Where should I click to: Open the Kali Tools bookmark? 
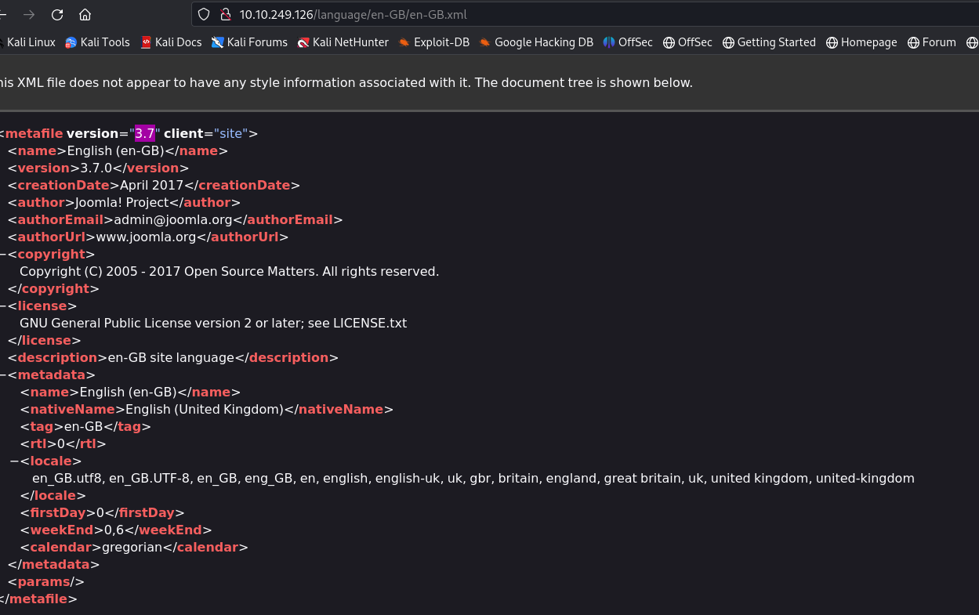click(x=97, y=42)
